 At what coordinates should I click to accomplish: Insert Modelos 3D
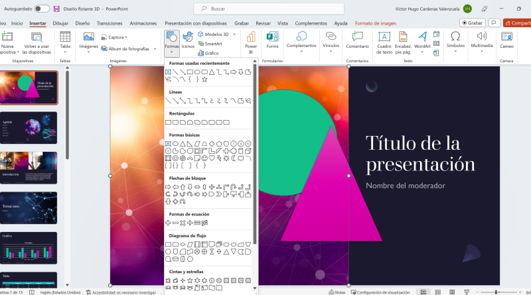[x=213, y=34]
